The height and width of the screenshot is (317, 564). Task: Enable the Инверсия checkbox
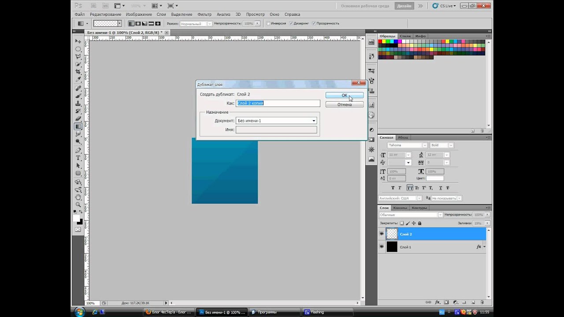[x=268, y=23]
